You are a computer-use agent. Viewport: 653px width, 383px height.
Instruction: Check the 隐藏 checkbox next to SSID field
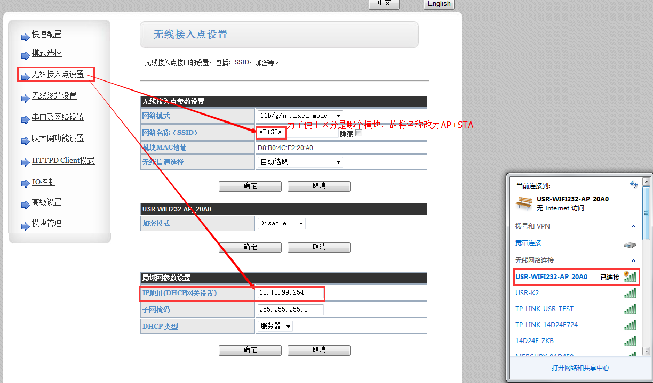click(359, 133)
